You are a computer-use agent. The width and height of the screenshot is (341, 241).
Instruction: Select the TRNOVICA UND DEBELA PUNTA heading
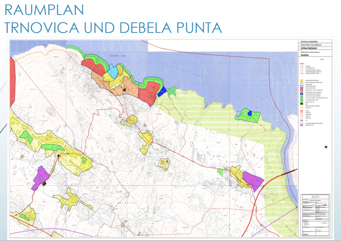pyautogui.click(x=113, y=28)
